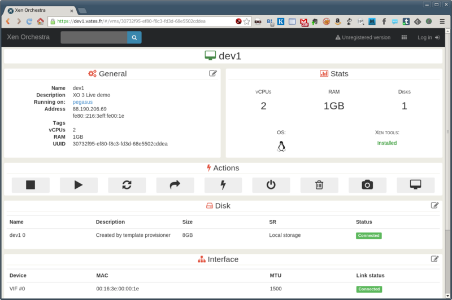Screen dimensions: 452x300
Task: Go forward with browser forward arrow
Action: [19, 21]
